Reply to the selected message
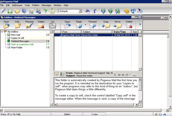This screenshot has width=172, height=116. coord(79,25)
